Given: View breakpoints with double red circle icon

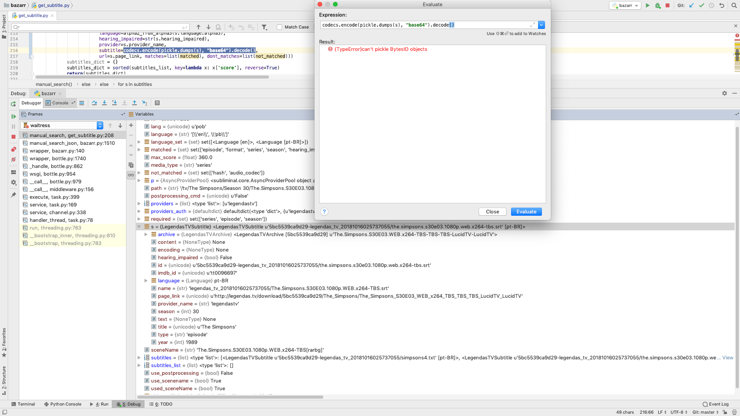Looking at the screenshot, I should (x=13, y=149).
